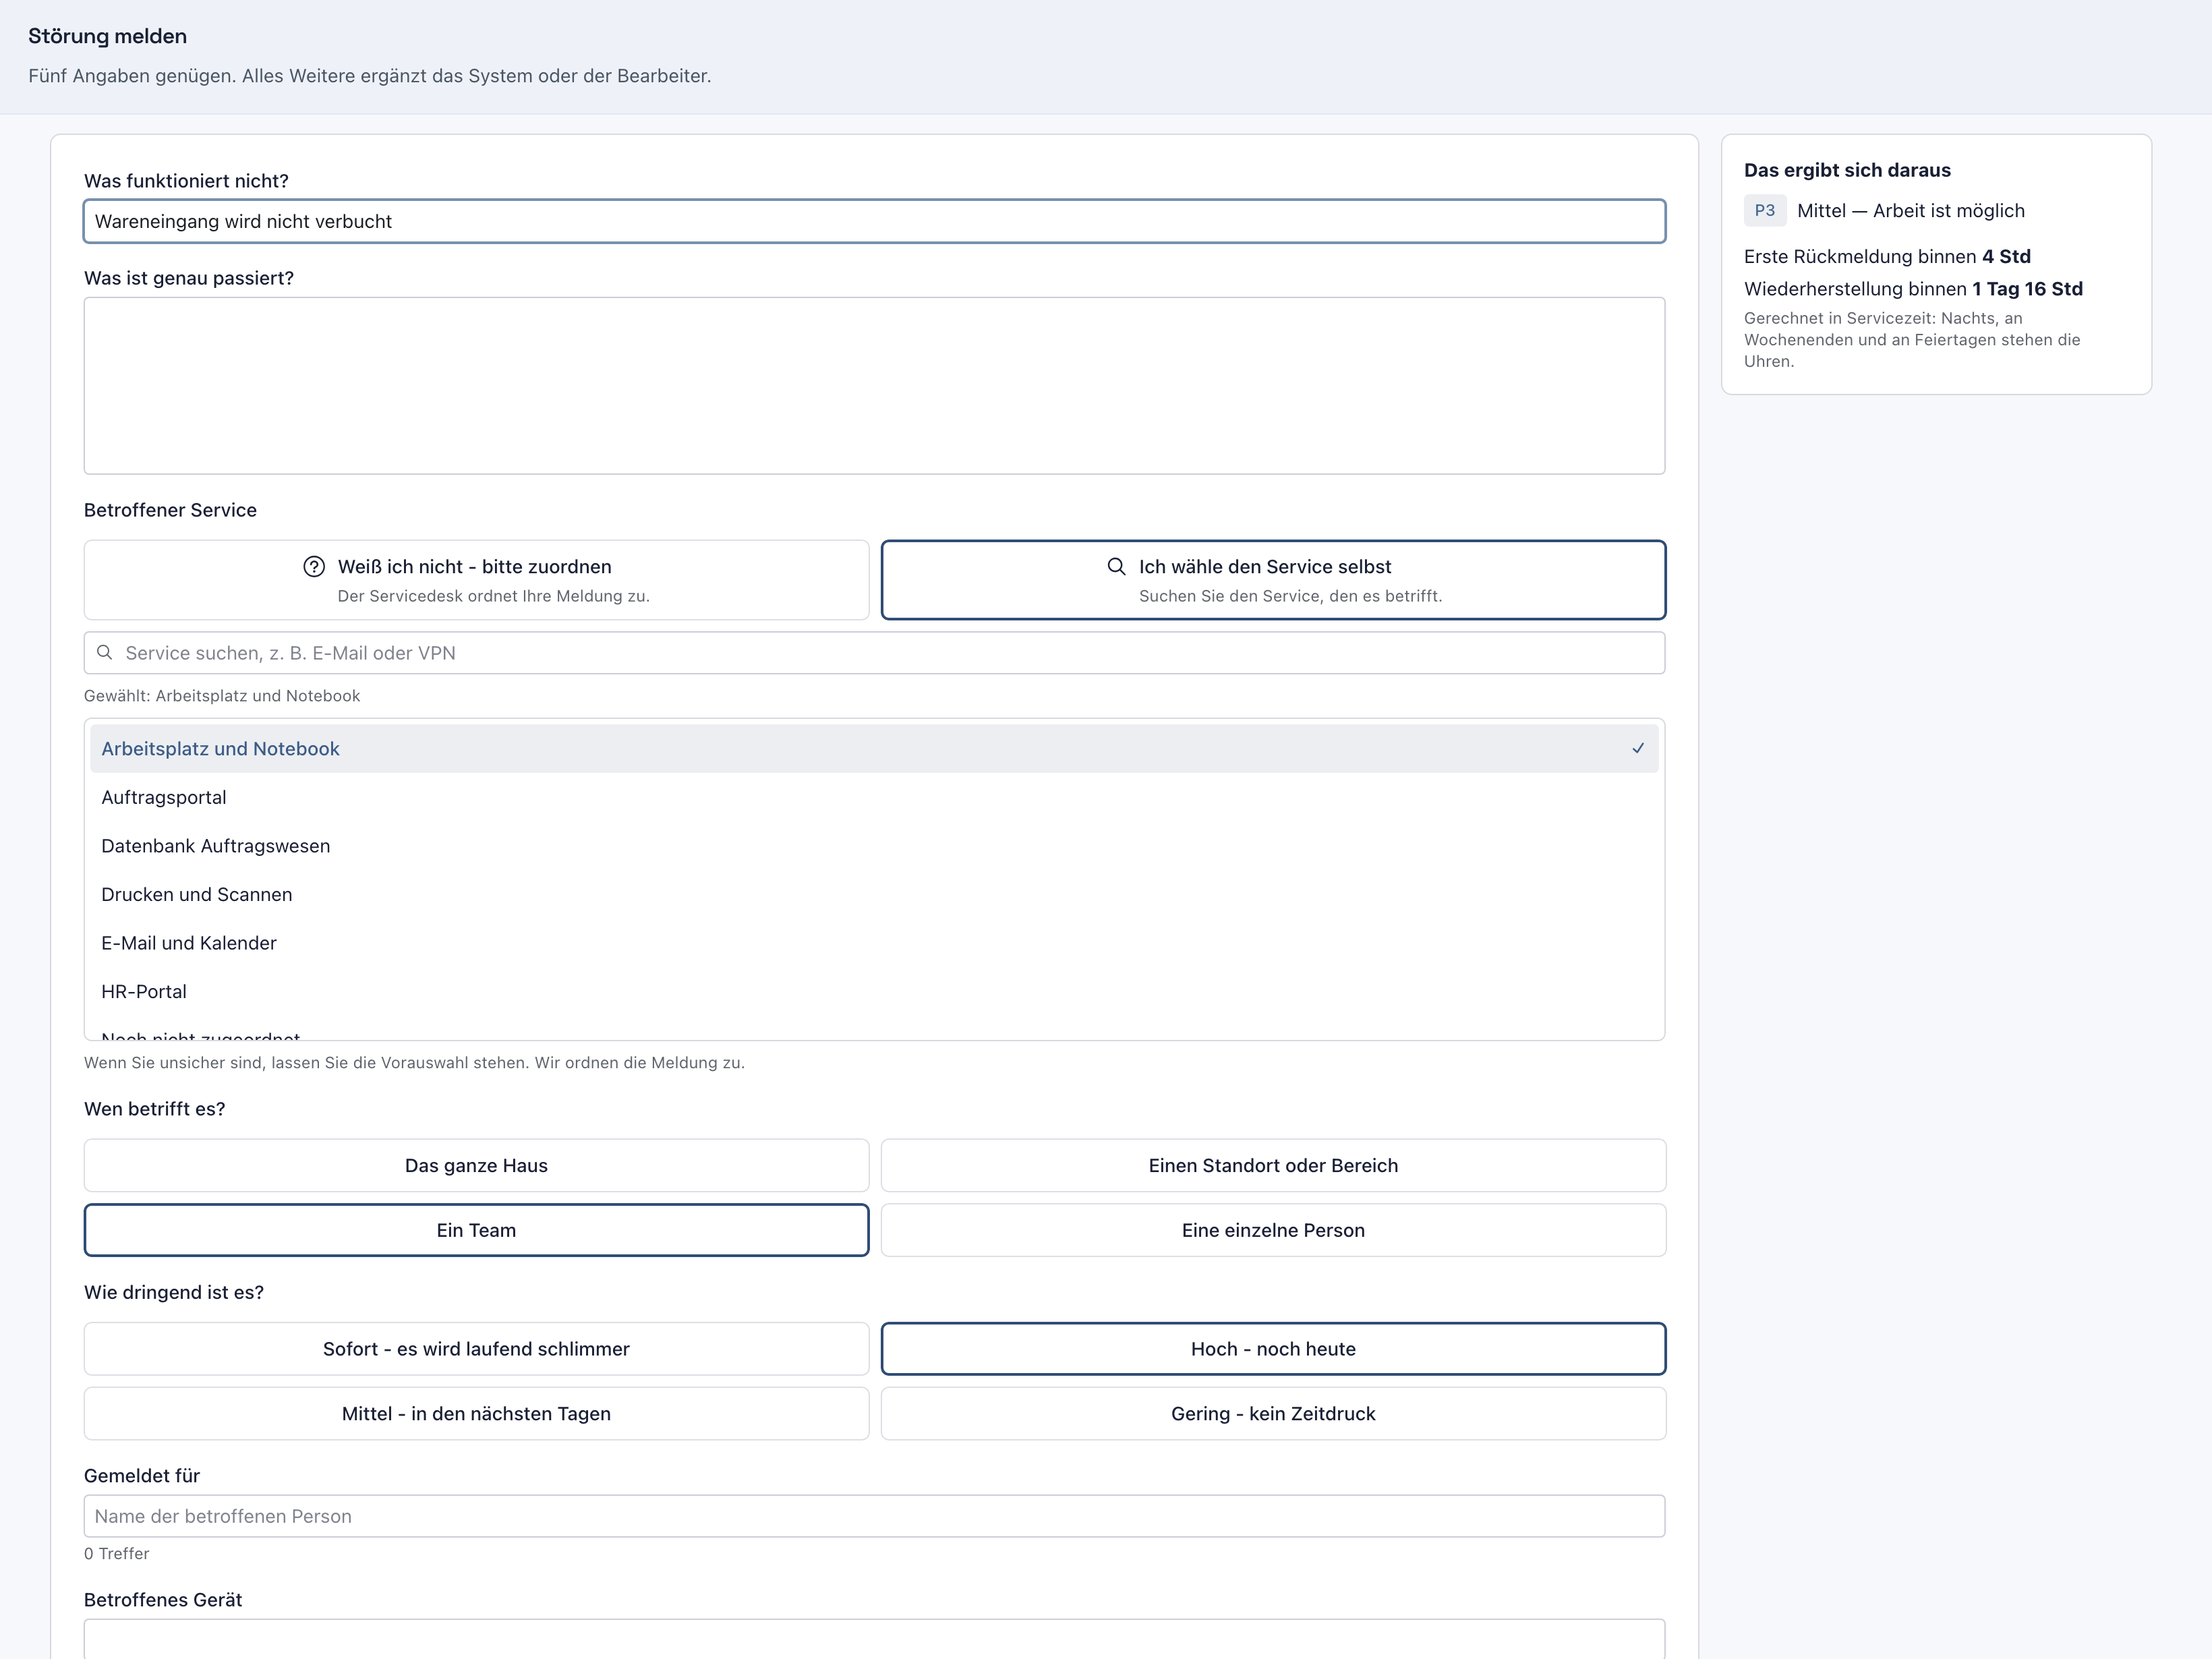Click the search icon in the service search field
Image resolution: width=2212 pixels, height=1659 pixels.
104,653
